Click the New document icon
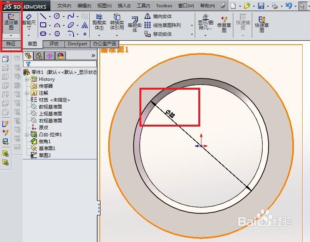The width and height of the screenshot is (310, 242). point(233,6)
